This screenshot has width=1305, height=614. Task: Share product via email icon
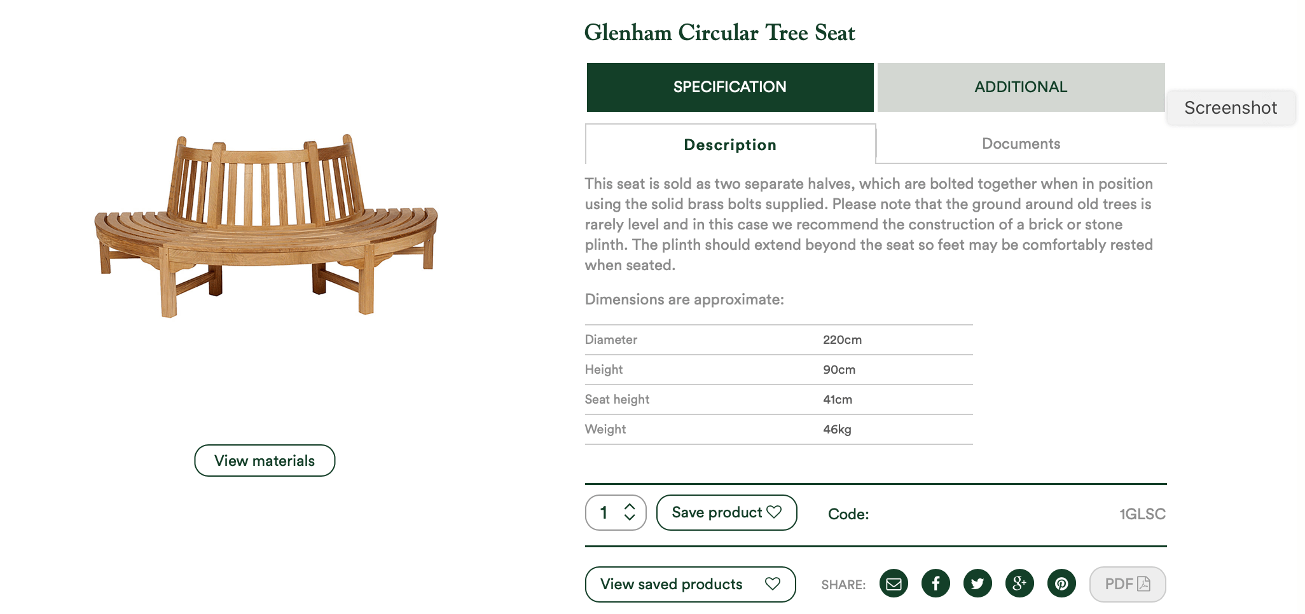894,583
